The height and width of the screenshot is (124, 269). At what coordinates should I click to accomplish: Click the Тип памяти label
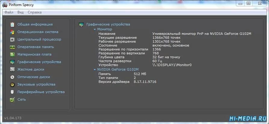(x=108, y=78)
